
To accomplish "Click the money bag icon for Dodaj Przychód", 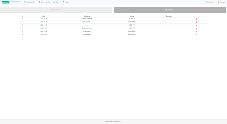I will click(39, 2).
